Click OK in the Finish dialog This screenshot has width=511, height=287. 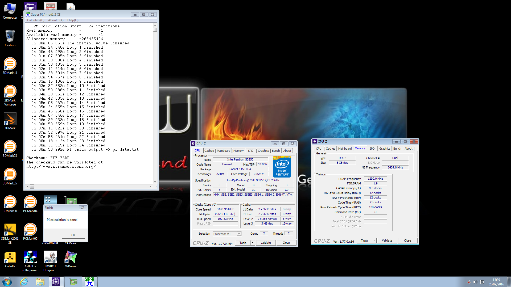(73, 235)
